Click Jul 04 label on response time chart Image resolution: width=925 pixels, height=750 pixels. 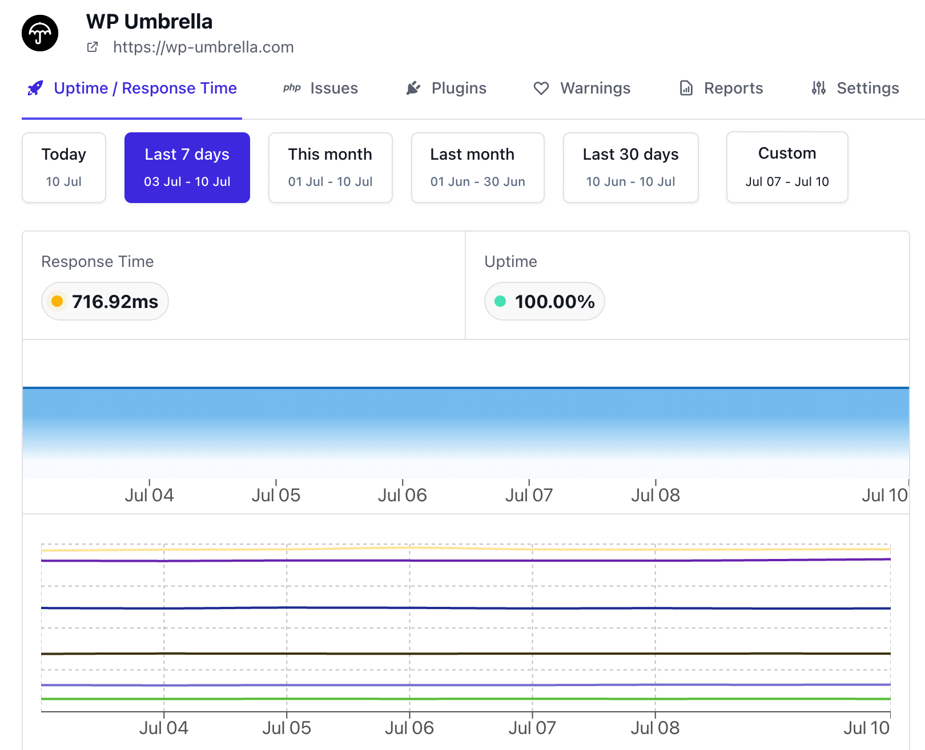click(x=164, y=728)
